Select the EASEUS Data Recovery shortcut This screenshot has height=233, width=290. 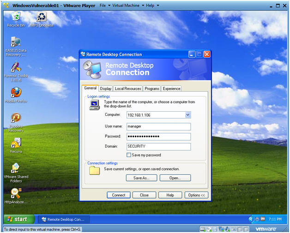pyautogui.click(x=16, y=47)
